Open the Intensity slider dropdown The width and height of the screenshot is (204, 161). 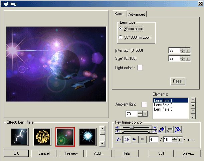(188, 50)
